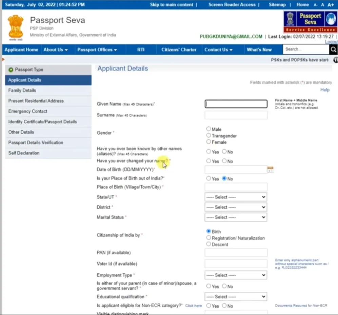Open the Passport Offices menu
The width and height of the screenshot is (338, 315).
point(97,49)
